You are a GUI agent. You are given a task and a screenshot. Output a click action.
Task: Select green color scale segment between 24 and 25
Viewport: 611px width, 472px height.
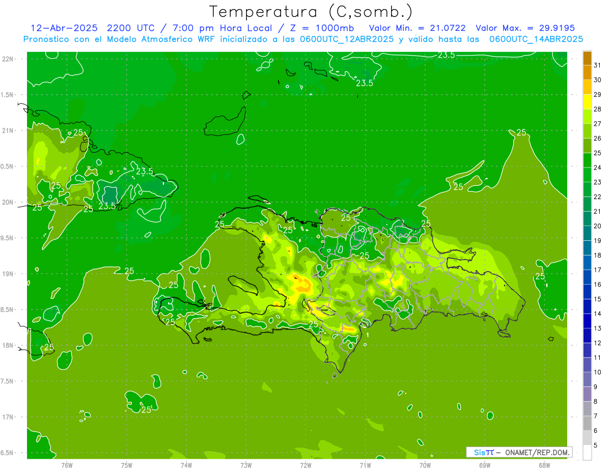[x=587, y=160]
